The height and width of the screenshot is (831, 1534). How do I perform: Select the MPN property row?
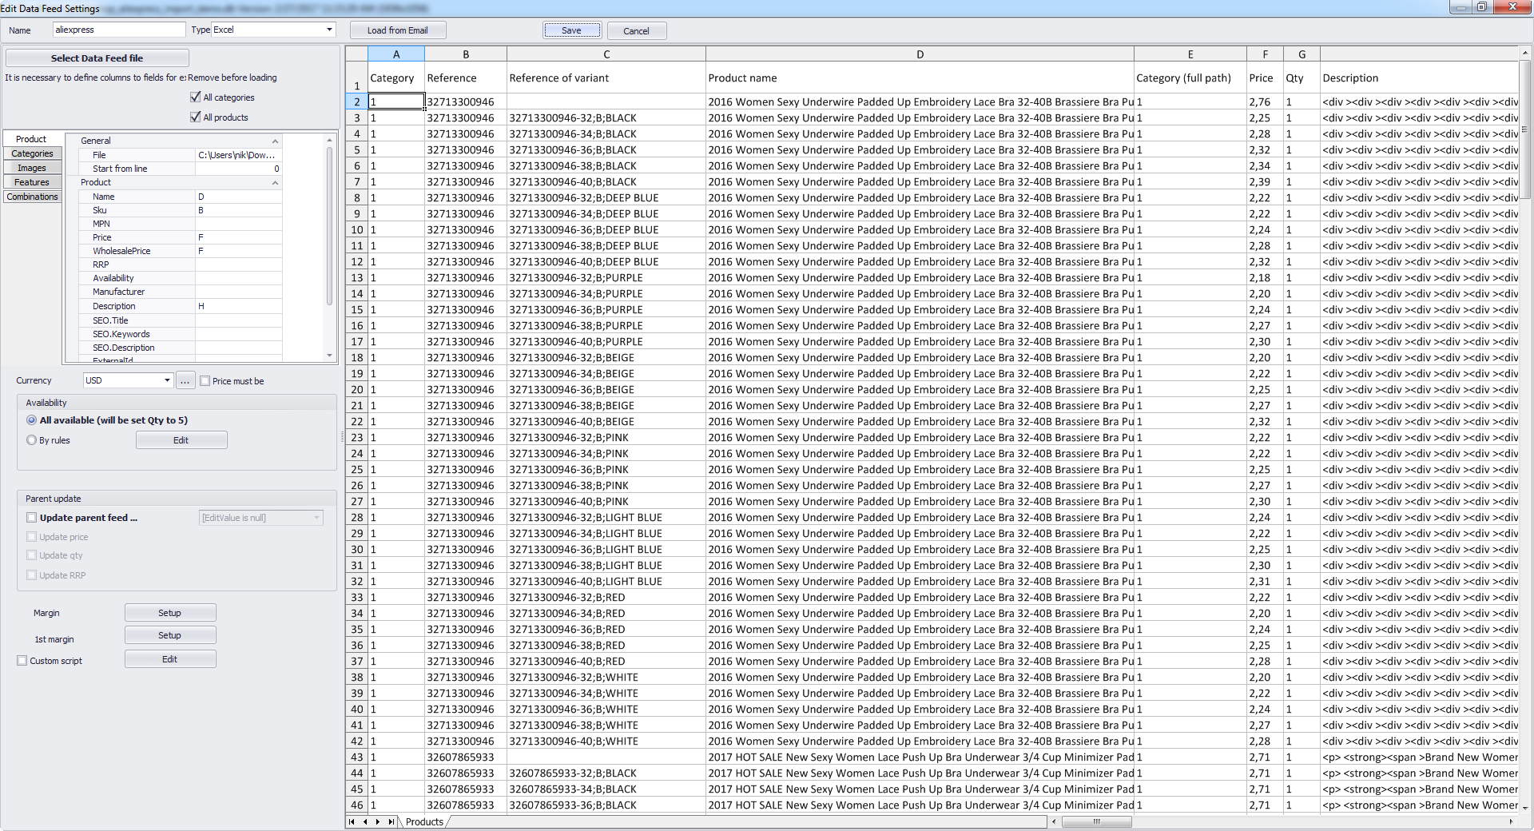181,224
